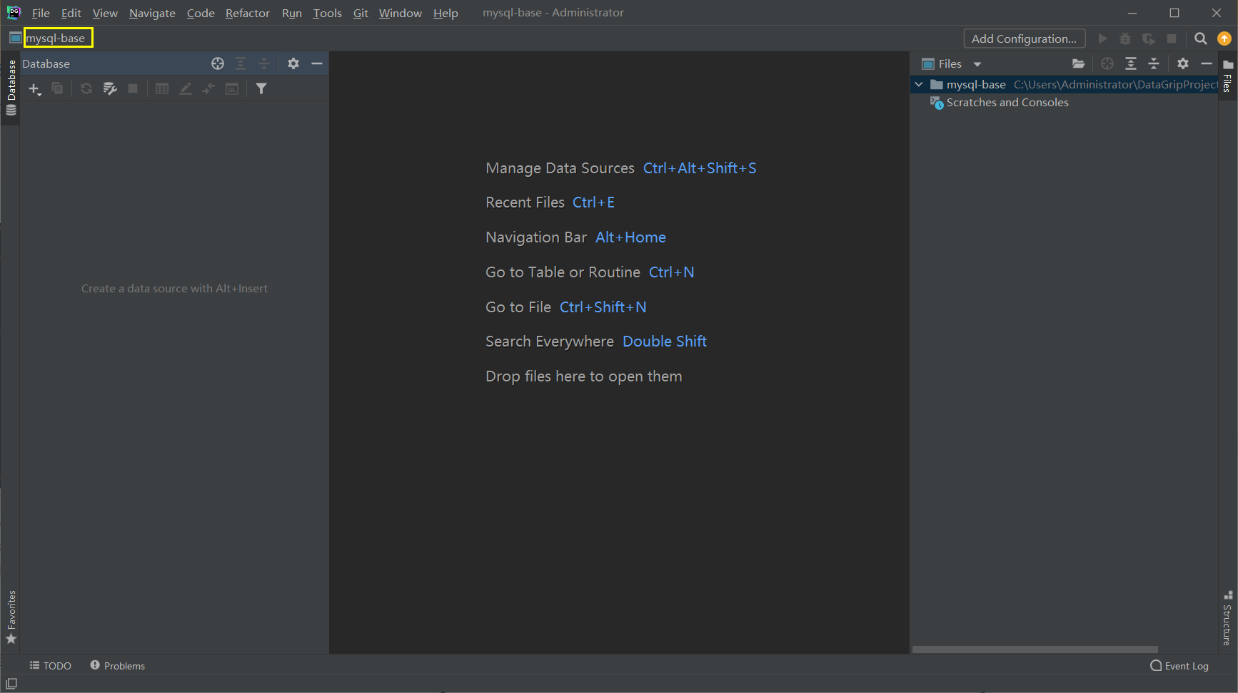Screen dimensions: 1238x693
Task: Open the Navigate menu
Action: pos(152,13)
